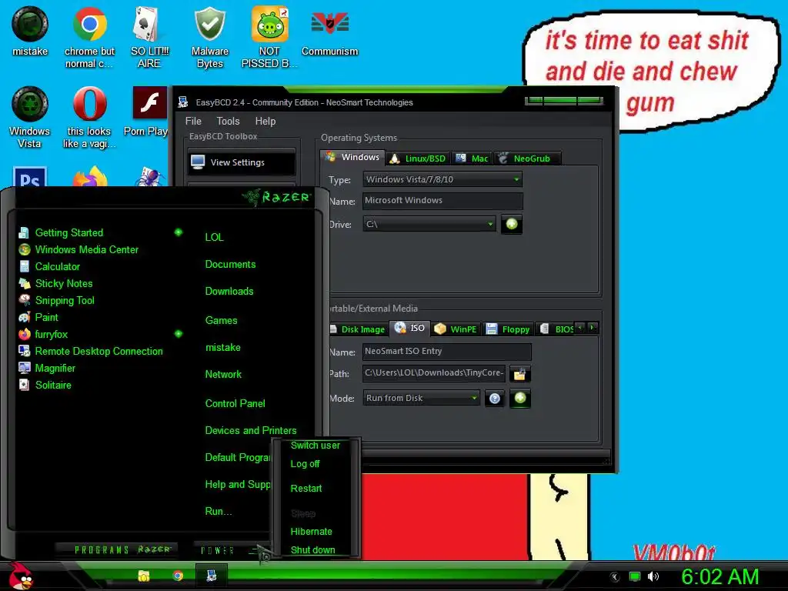The image size is (788, 591).
Task: Click the Mode help question icon
Action: pos(495,399)
